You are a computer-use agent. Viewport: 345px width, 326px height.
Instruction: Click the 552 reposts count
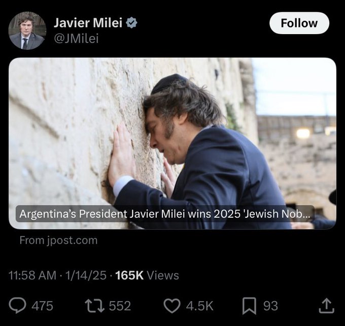pos(120,306)
